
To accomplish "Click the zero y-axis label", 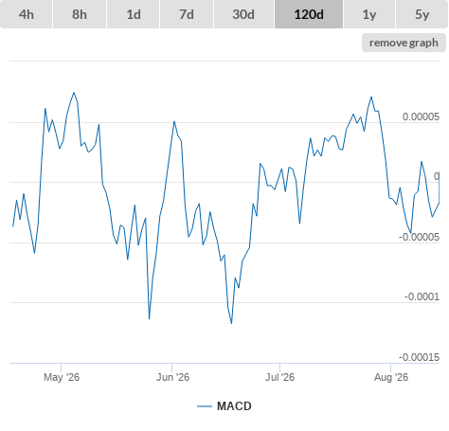I will (x=437, y=176).
